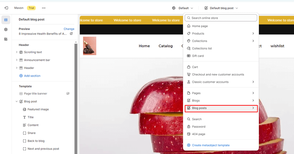Click the Page title banner icon
The image size is (294, 154).
(21, 94)
